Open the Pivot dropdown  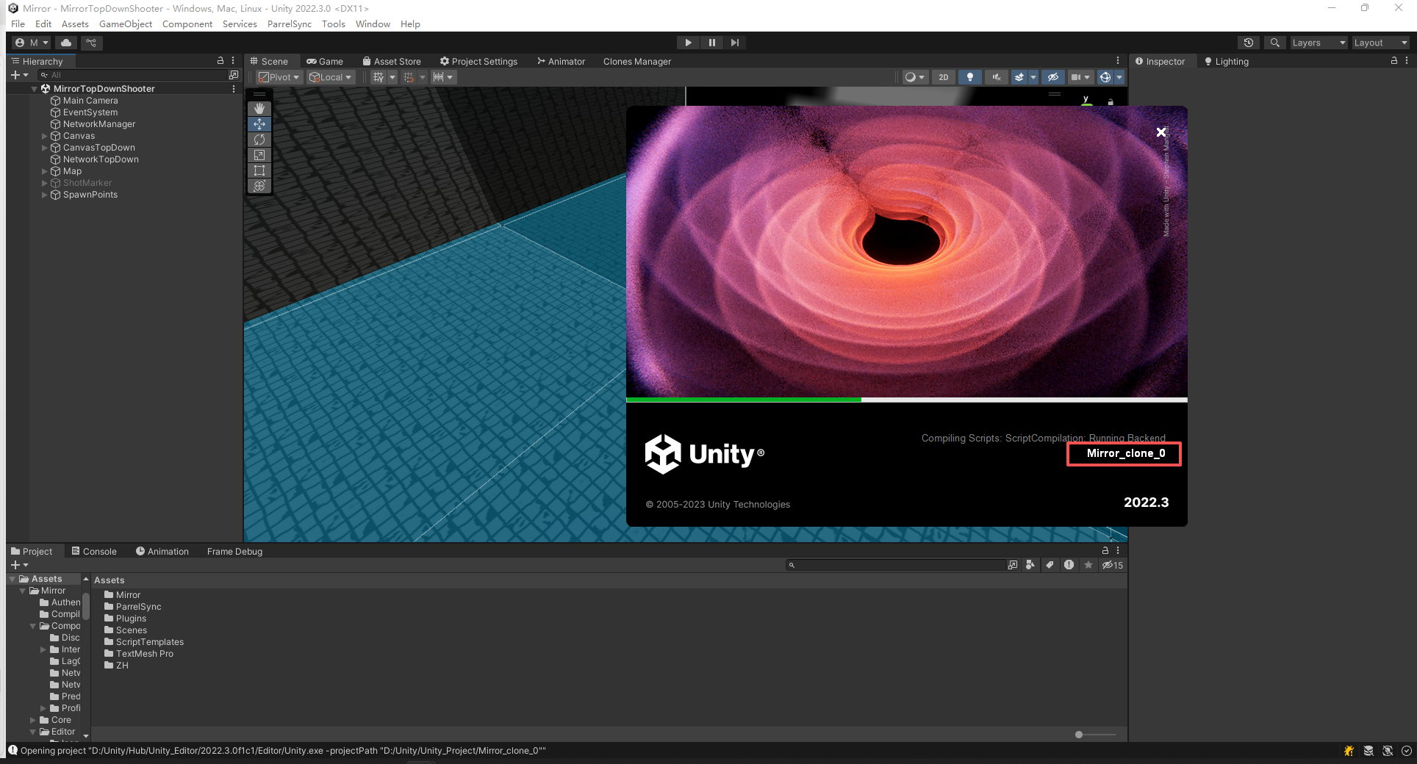pos(279,77)
